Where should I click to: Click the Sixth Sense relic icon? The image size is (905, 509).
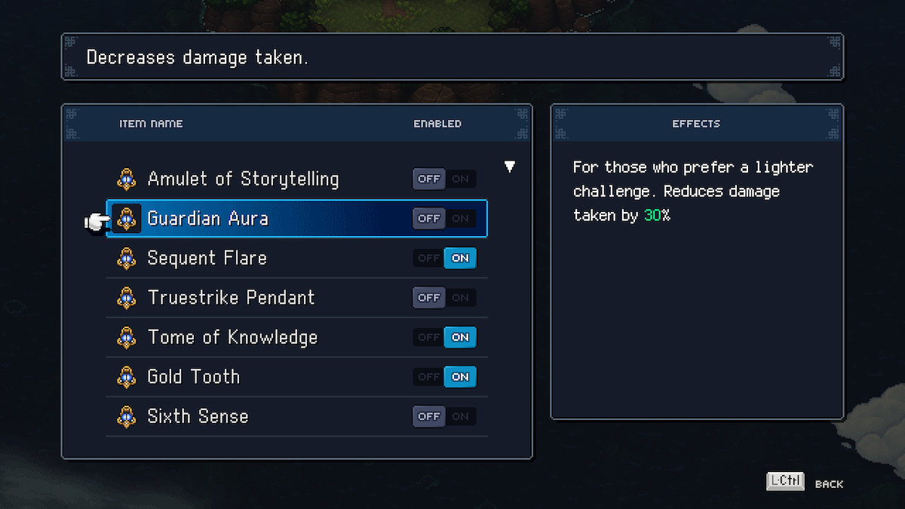[127, 416]
